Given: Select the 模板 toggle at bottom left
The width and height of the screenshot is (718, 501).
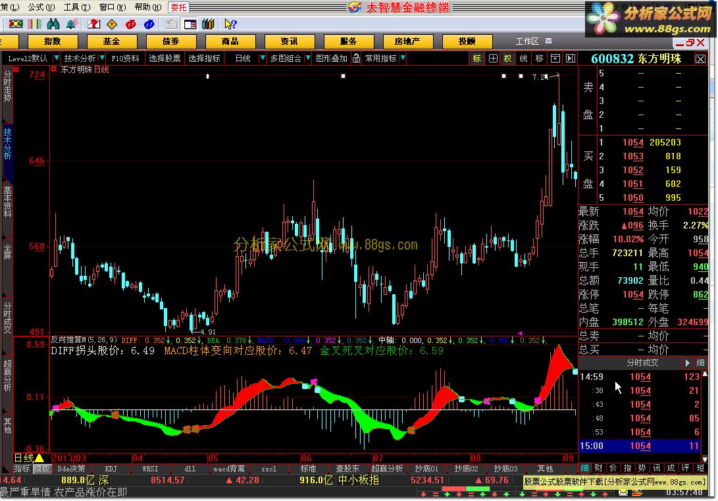Looking at the screenshot, I should pos(41,469).
